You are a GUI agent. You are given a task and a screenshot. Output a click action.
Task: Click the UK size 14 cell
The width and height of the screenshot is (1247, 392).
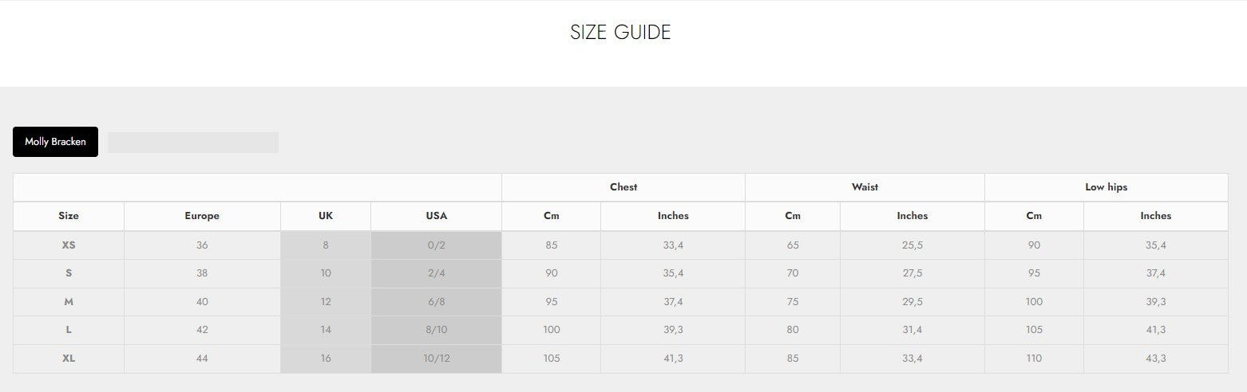coord(326,330)
